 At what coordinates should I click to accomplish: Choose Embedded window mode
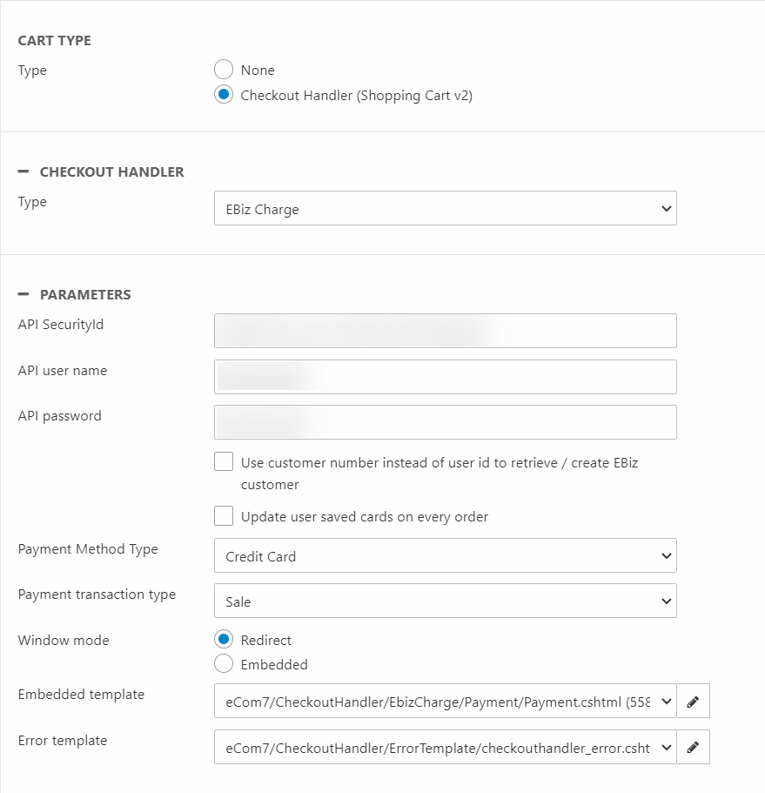(x=224, y=664)
